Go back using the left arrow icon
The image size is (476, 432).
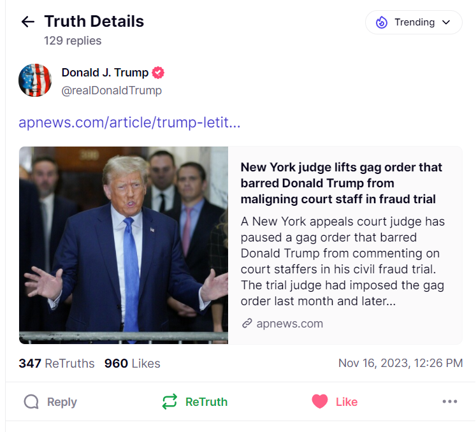pyautogui.click(x=27, y=22)
